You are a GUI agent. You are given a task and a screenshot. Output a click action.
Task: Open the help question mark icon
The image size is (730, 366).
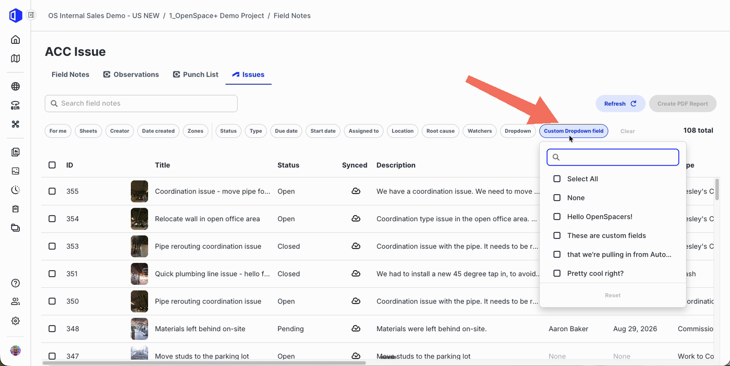[x=16, y=283]
